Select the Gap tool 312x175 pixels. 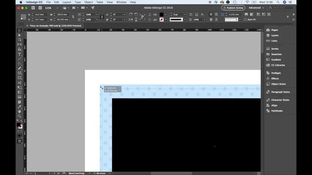coord(19,44)
